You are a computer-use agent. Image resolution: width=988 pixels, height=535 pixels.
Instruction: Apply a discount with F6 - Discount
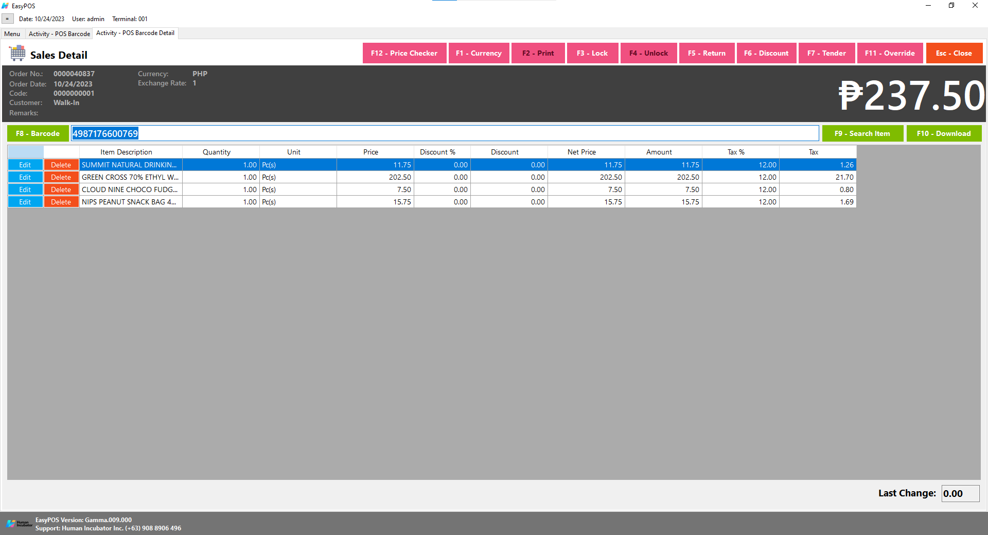coord(766,53)
